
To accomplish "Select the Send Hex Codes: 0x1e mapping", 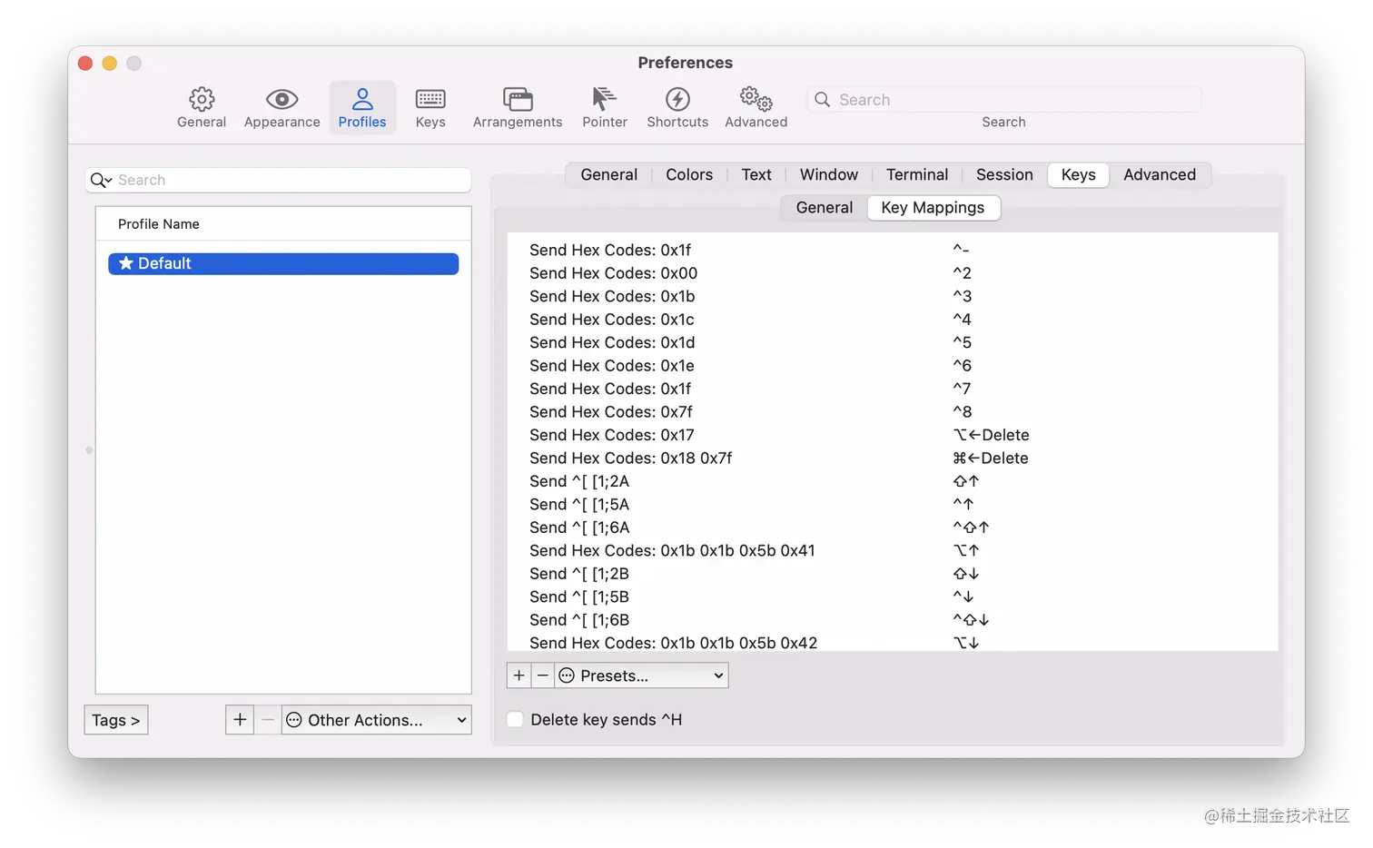I will point(893,366).
